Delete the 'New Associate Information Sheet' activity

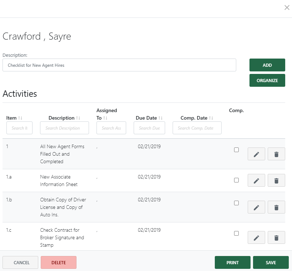click(x=276, y=180)
